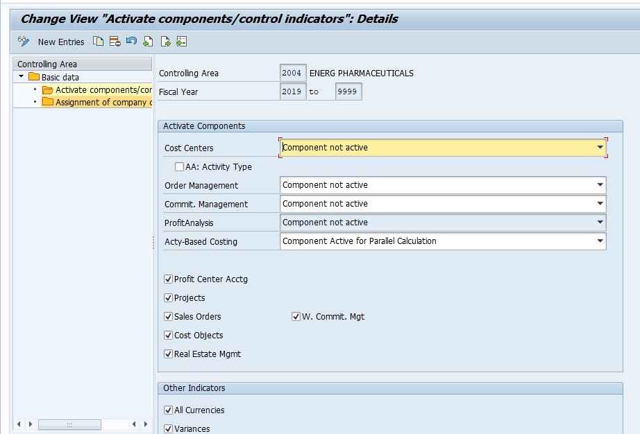Click the Activate Components group header
The width and height of the screenshot is (640, 434).
coord(390,126)
